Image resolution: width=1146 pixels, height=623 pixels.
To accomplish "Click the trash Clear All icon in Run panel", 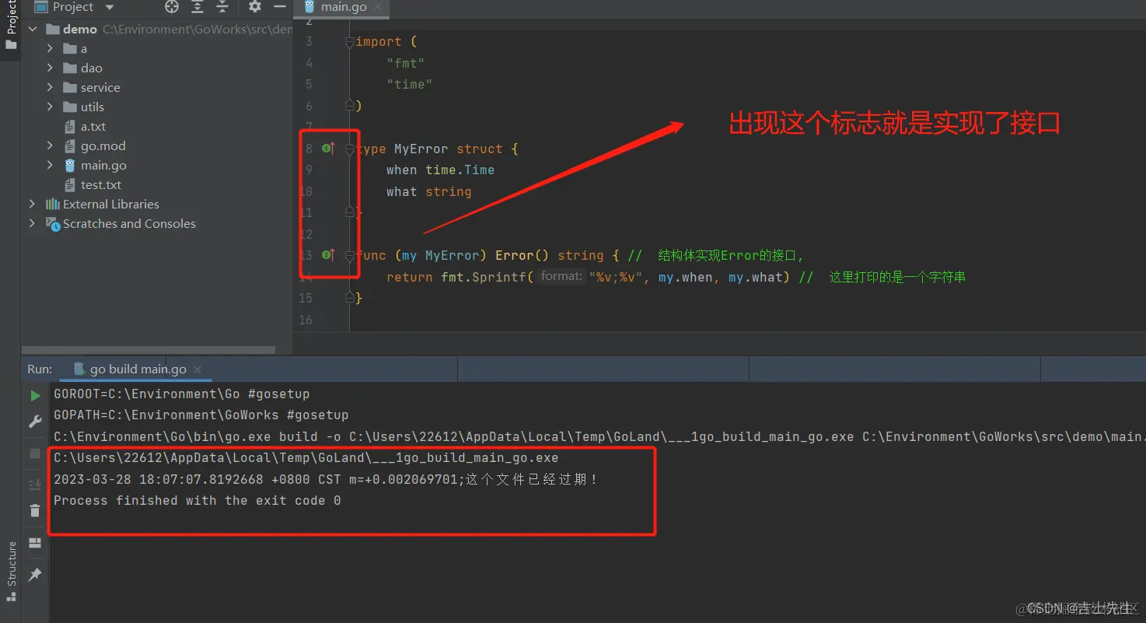I will pyautogui.click(x=35, y=510).
